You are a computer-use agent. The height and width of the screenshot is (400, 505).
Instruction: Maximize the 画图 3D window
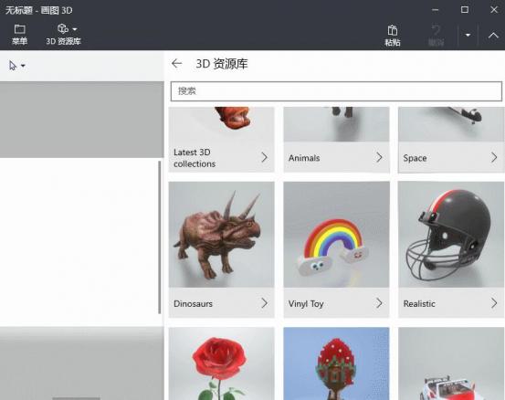pyautogui.click(x=465, y=10)
